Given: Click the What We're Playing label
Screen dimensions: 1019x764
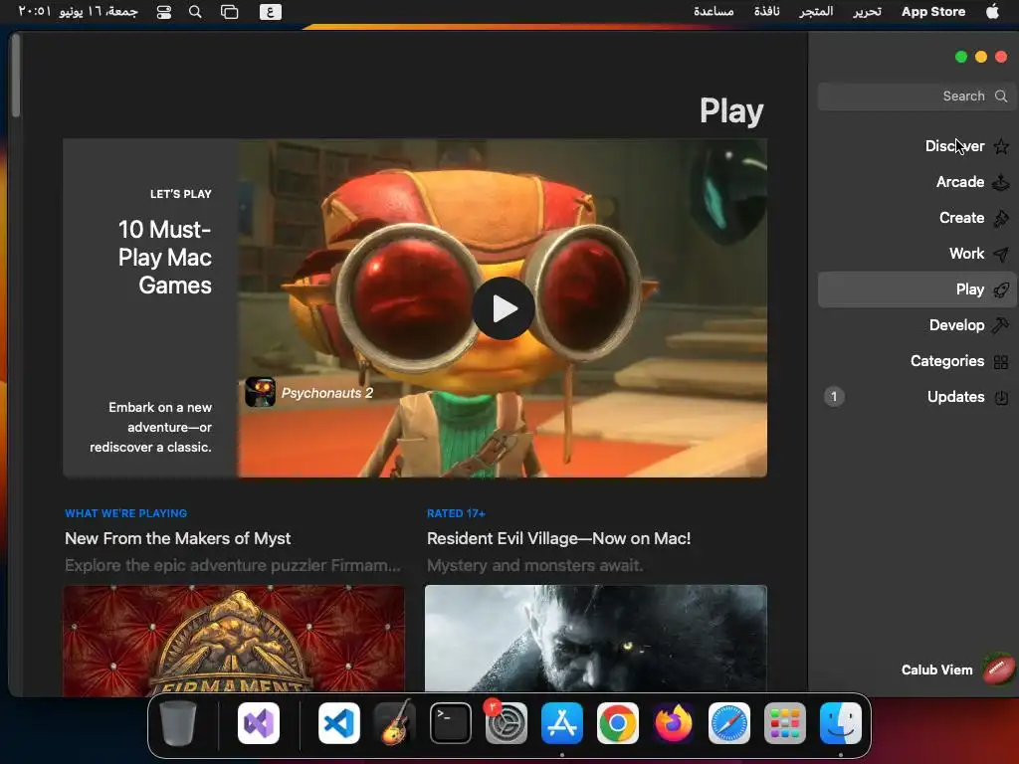Looking at the screenshot, I should tap(125, 513).
